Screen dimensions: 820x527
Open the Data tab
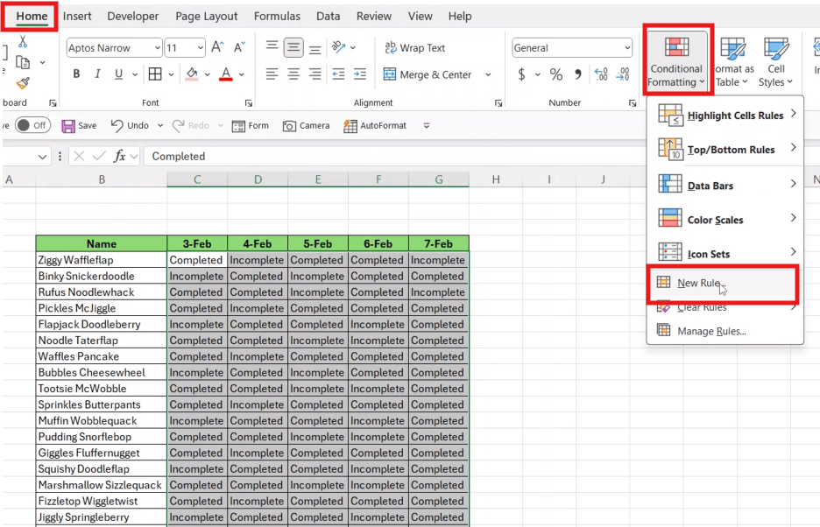[328, 17]
